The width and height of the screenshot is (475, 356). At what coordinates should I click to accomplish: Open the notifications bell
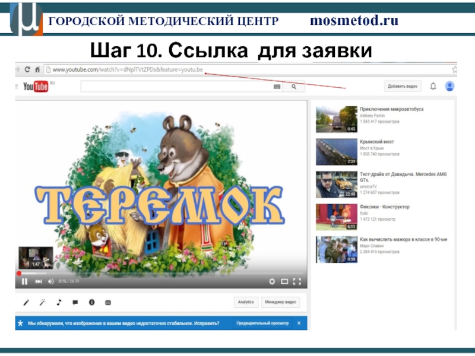coord(433,86)
